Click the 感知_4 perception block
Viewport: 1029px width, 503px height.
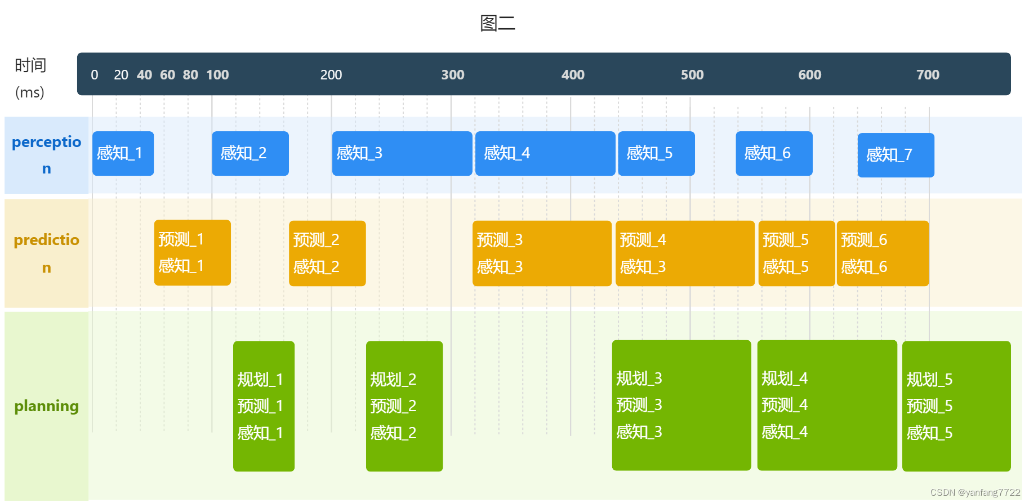[x=545, y=153]
